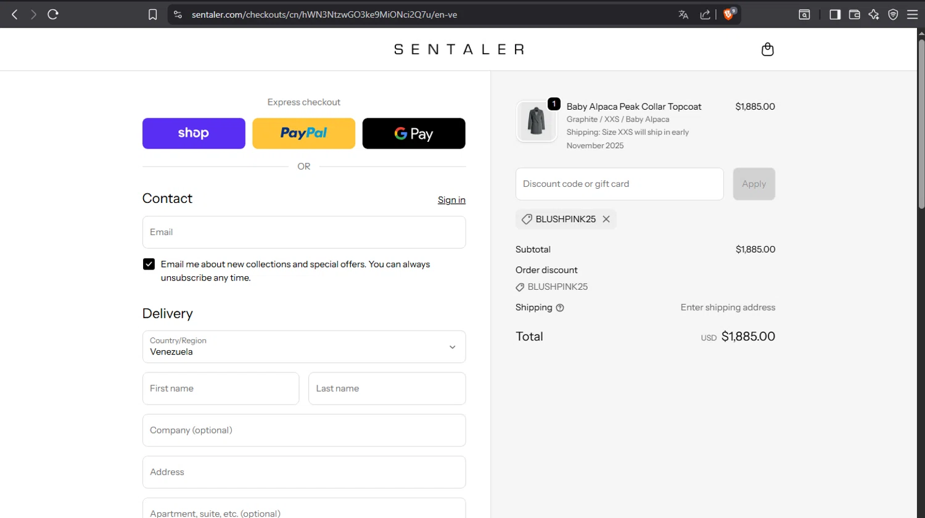Open the browser tab search icon
The height and width of the screenshot is (518, 925).
point(804,15)
